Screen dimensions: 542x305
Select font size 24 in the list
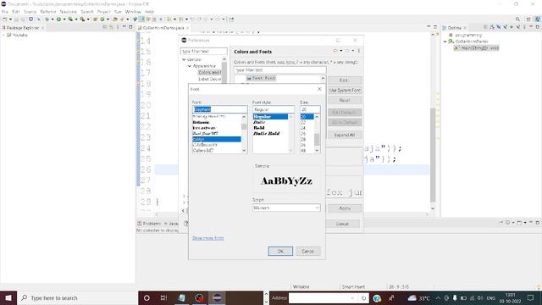[303, 128]
